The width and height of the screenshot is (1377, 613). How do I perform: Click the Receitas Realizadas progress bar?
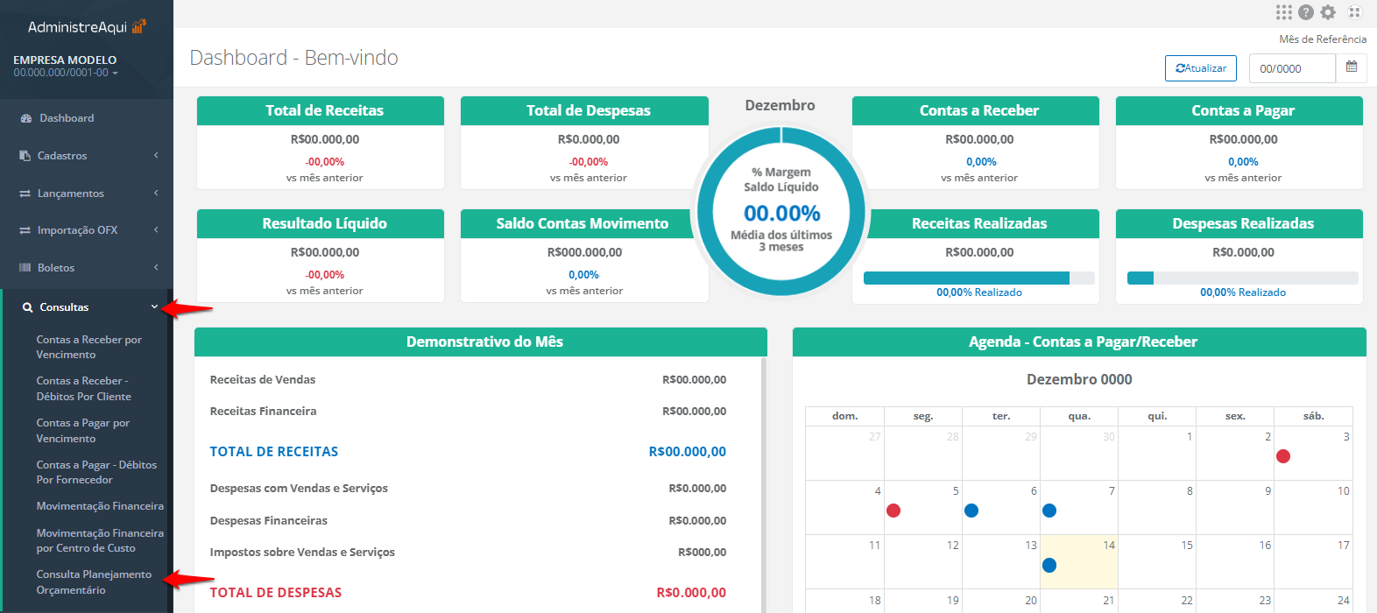point(978,278)
